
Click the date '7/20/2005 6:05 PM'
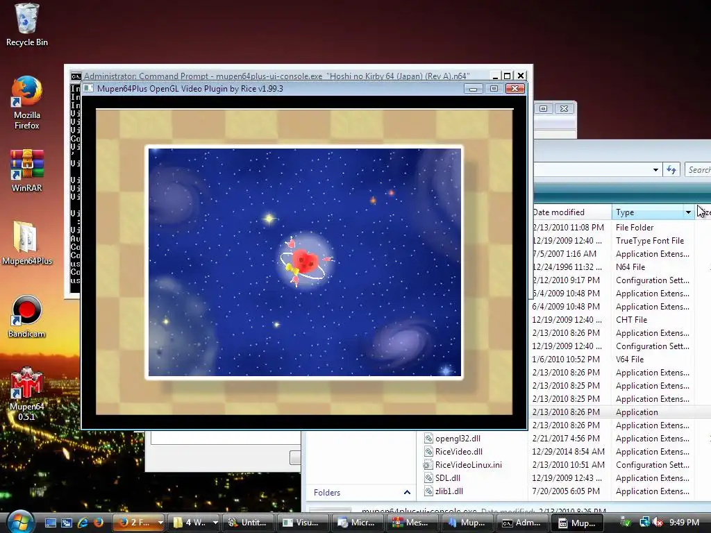566,491
